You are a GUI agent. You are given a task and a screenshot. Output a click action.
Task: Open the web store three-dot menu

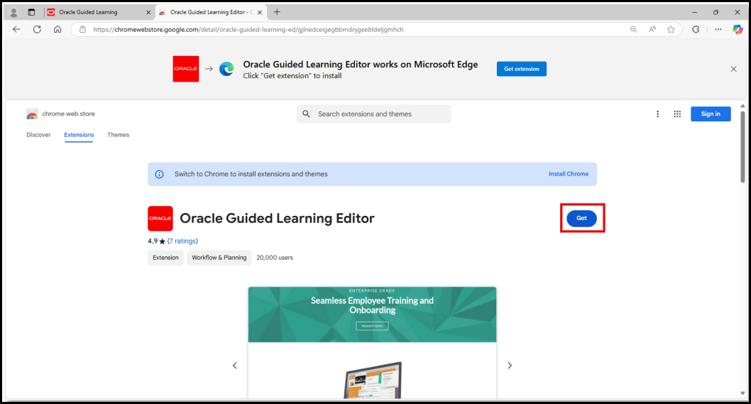(657, 114)
